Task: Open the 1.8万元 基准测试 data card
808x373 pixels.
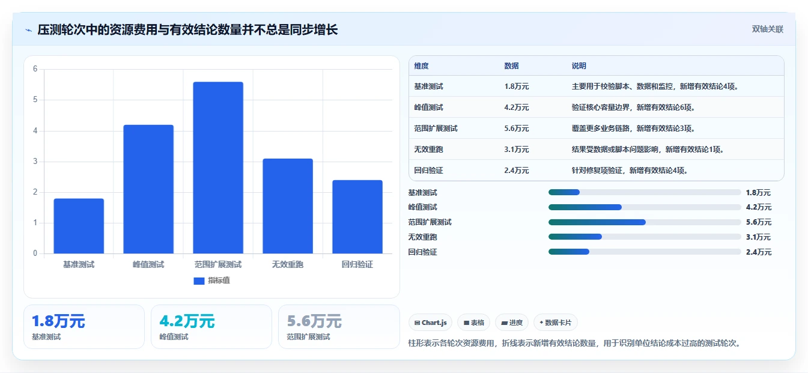Action: point(84,327)
